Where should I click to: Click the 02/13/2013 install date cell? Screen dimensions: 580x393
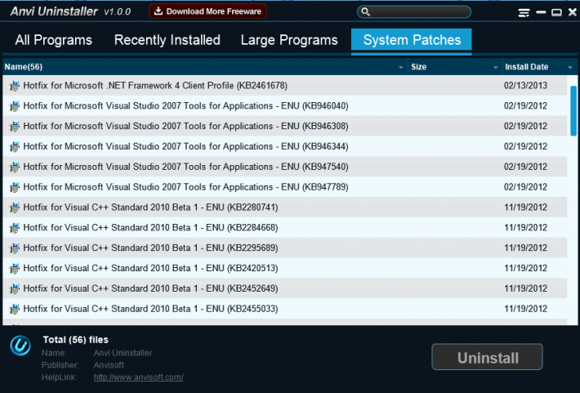coord(525,86)
